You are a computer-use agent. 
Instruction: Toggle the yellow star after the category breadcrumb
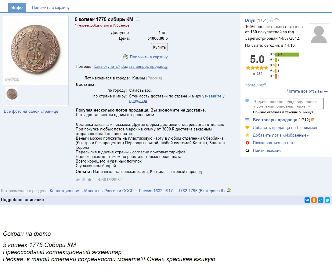pos(229,190)
